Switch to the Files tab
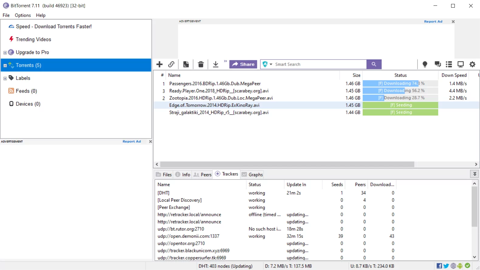The height and width of the screenshot is (270, 480). click(164, 175)
